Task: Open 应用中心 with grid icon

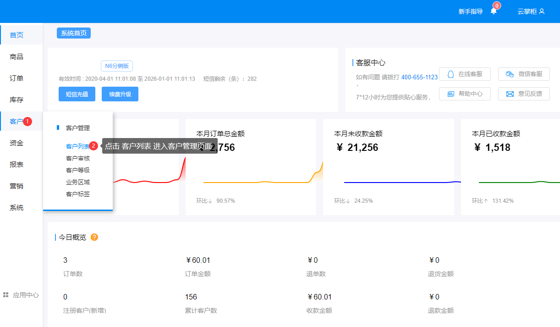Action: 21,295
